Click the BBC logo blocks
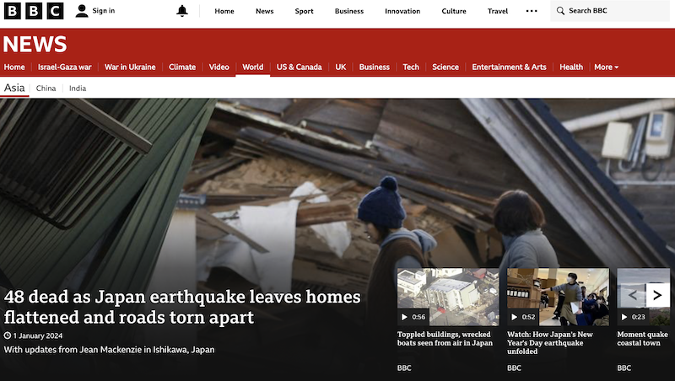 point(34,11)
